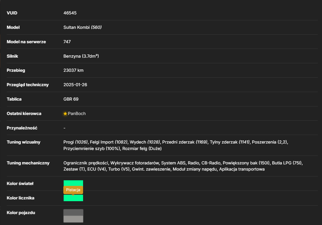322x225 pixels.
Task: Select the green Kolor świateł swatch
Action: click(73, 183)
